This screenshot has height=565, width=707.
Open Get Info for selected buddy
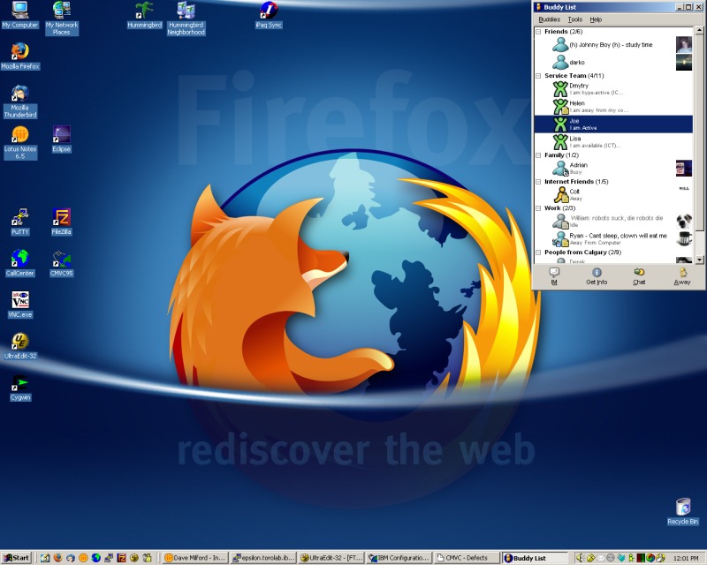pos(597,275)
